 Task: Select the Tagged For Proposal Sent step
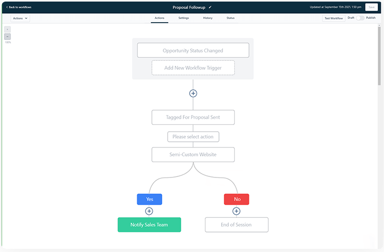point(193,117)
